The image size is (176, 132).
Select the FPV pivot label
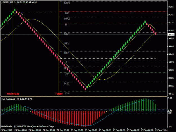click(x=67, y=44)
